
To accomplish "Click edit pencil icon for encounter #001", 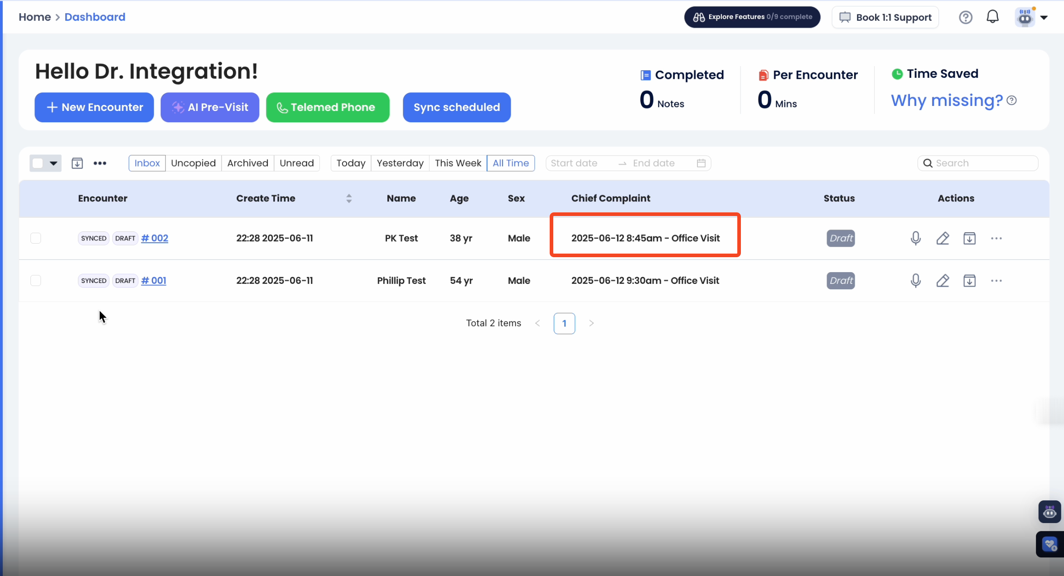I will click(x=943, y=281).
